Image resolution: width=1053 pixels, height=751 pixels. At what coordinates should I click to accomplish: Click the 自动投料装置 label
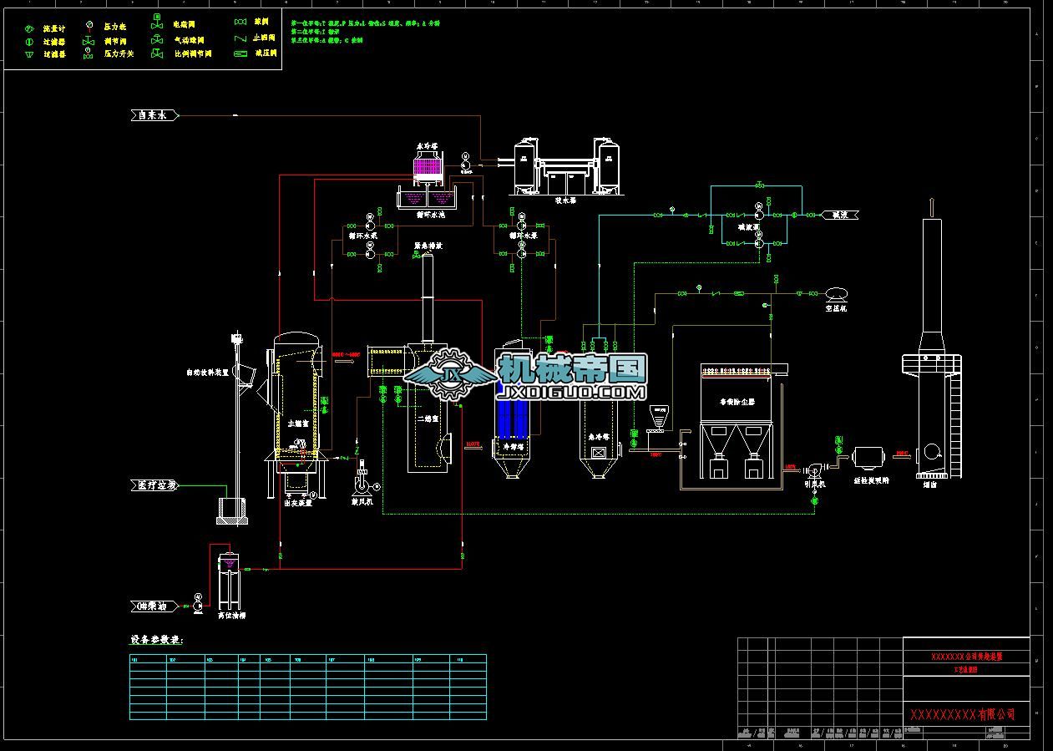(x=206, y=373)
